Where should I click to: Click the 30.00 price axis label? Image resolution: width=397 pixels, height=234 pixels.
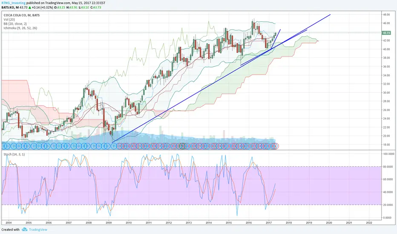pyautogui.click(x=386, y=93)
